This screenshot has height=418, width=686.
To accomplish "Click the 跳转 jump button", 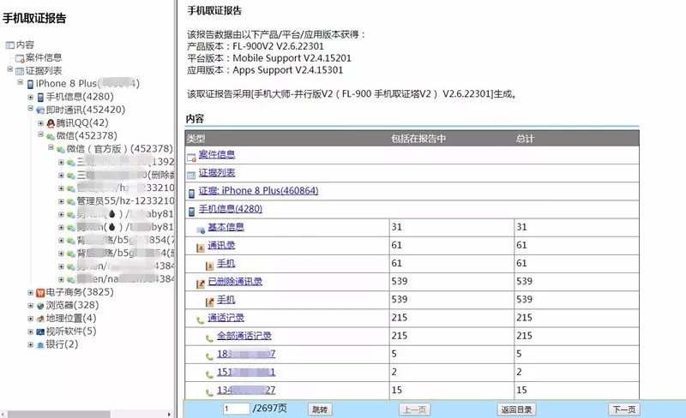I will (320, 409).
